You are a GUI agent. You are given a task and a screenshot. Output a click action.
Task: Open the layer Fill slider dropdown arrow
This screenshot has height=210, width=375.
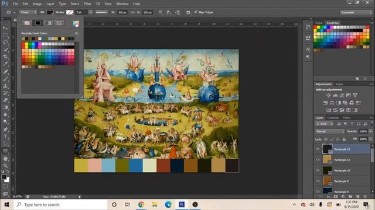tap(371, 139)
